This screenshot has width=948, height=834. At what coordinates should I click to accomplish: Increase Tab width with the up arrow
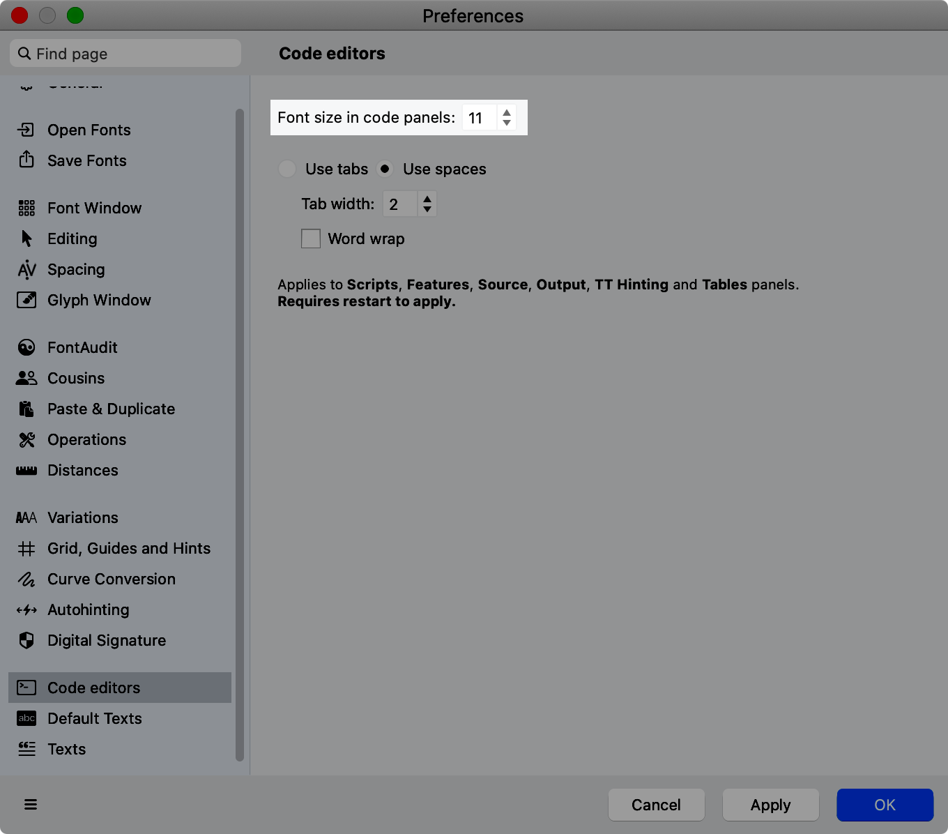click(427, 199)
